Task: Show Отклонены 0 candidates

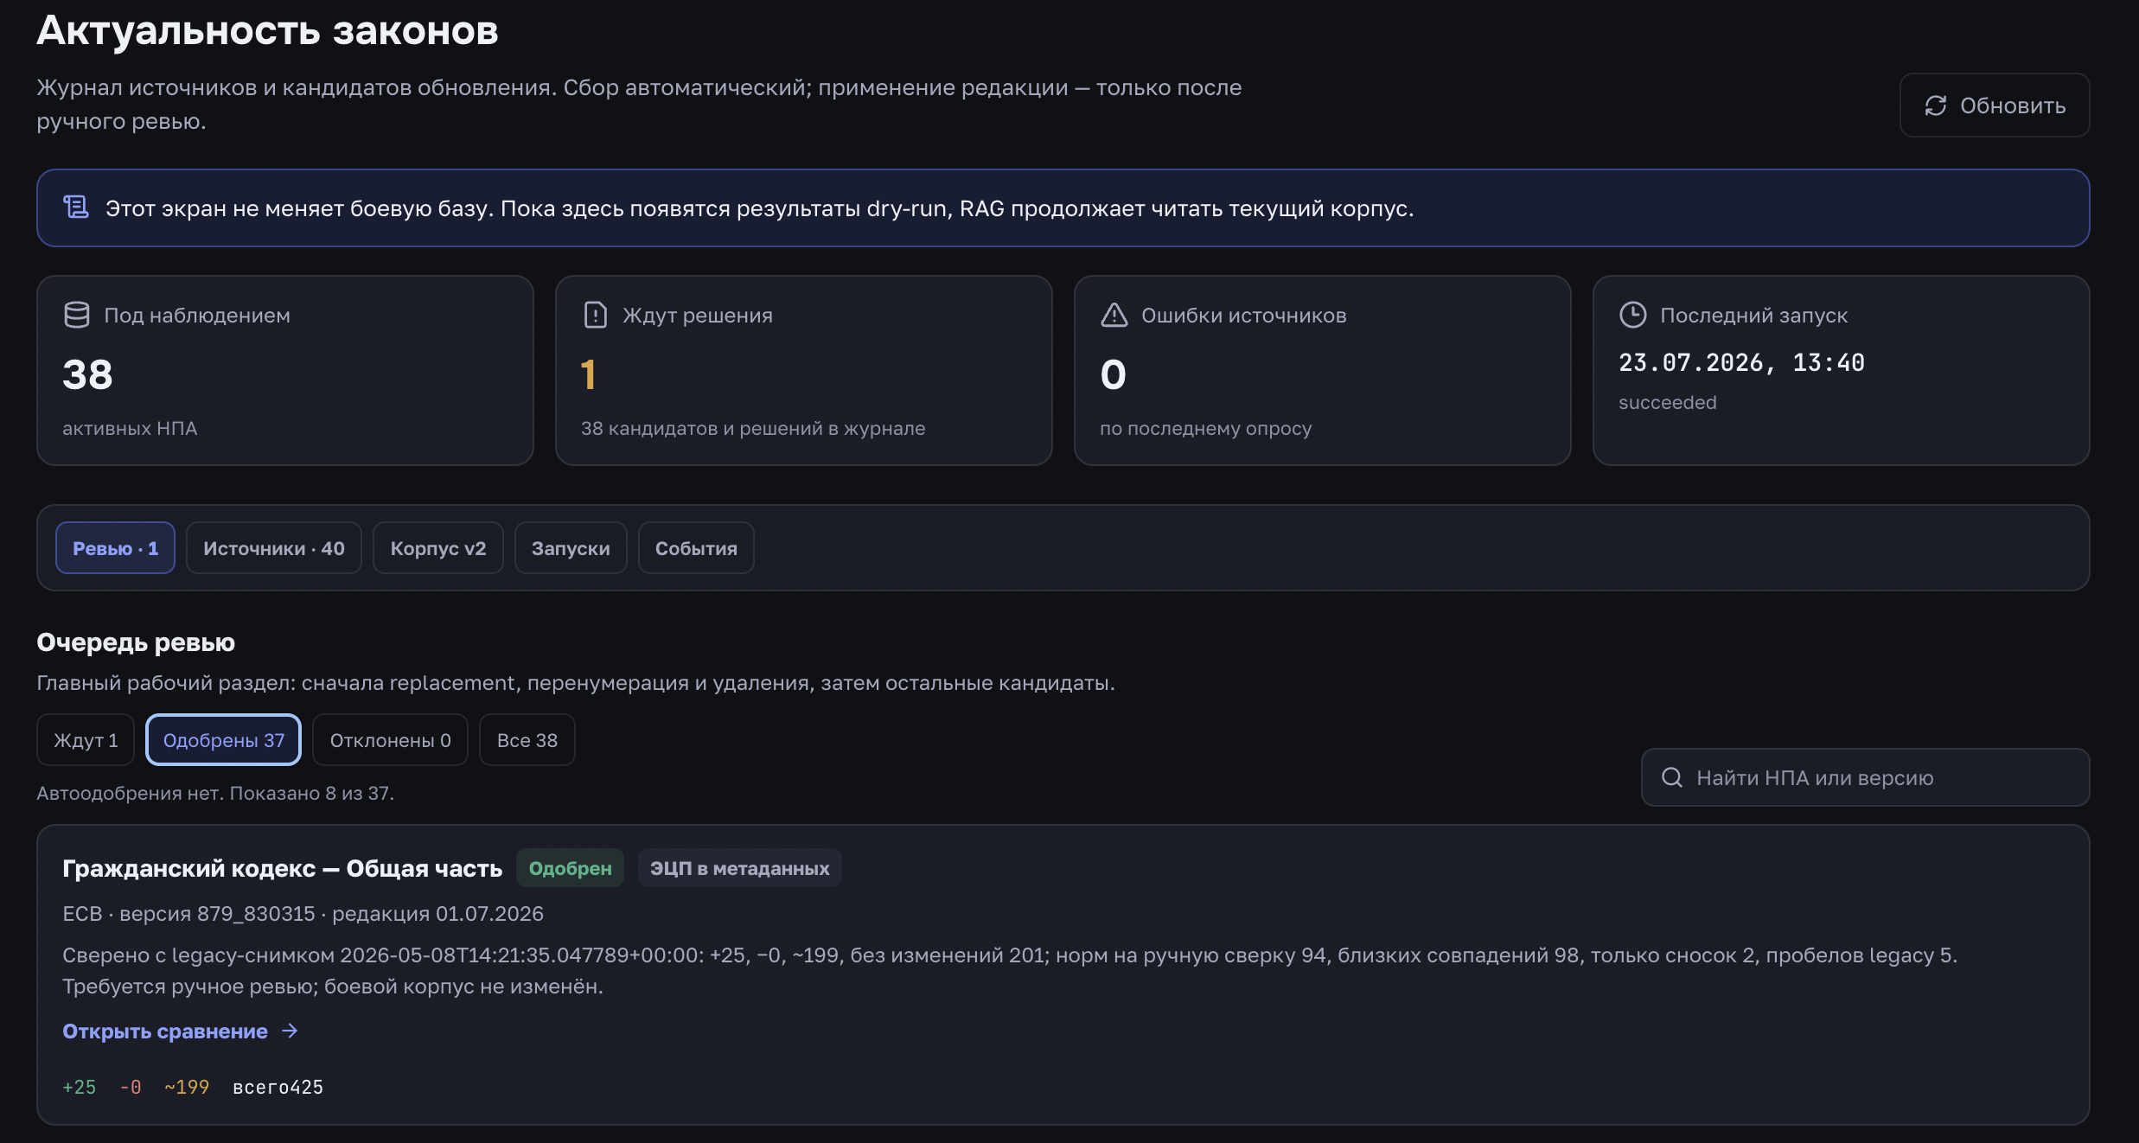Action: tap(390, 740)
